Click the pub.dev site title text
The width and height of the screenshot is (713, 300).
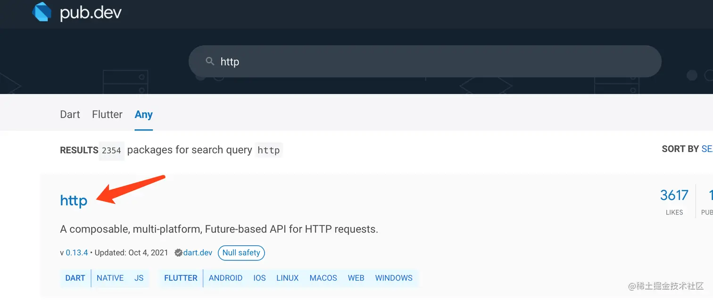(x=91, y=13)
